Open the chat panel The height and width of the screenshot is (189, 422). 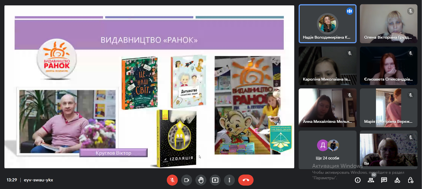click(384, 180)
